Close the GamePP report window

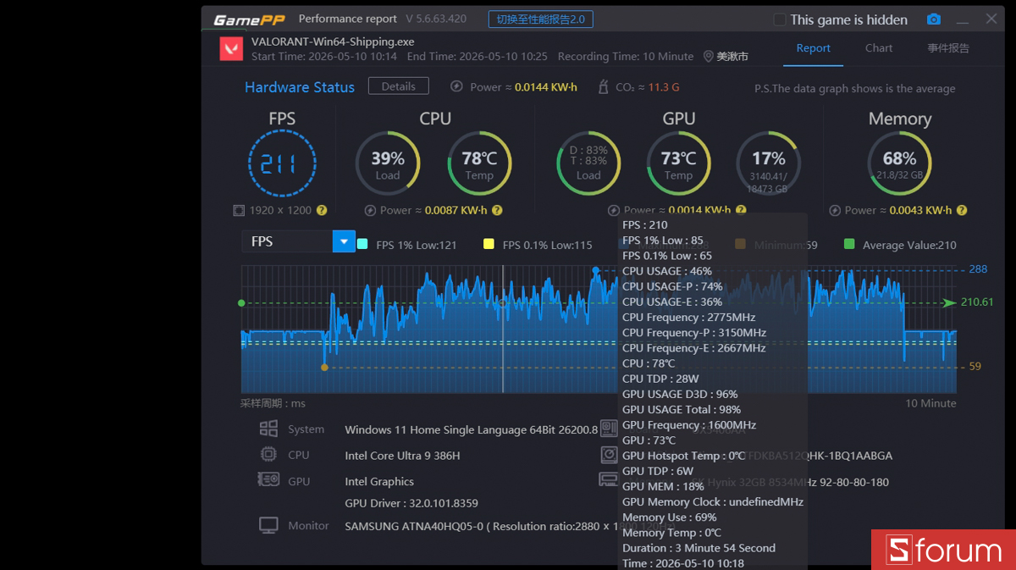click(x=991, y=19)
